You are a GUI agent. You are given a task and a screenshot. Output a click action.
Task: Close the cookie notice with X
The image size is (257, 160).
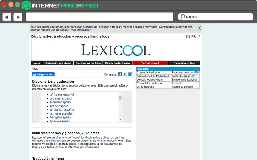[x=199, y=28]
